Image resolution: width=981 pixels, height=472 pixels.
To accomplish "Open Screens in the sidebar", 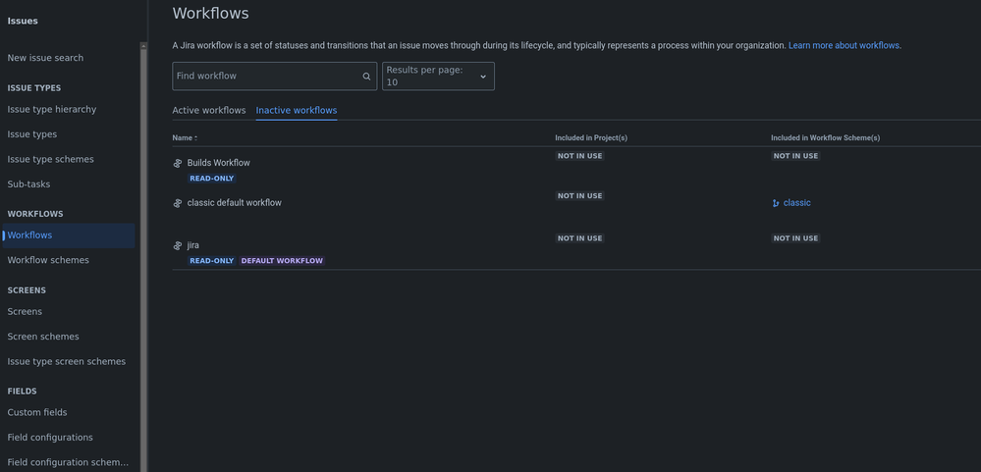I will point(25,311).
